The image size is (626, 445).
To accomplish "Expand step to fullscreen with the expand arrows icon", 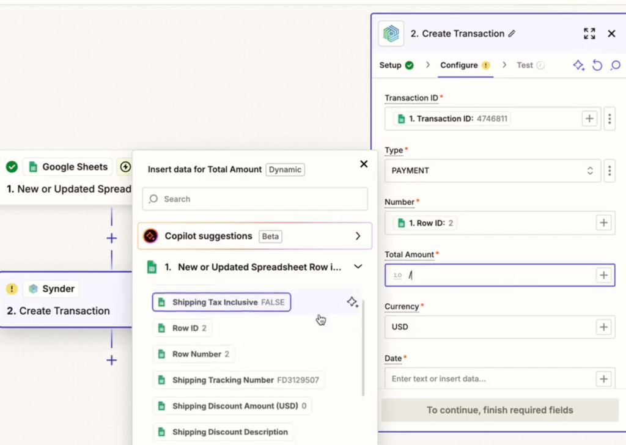I will tap(589, 34).
